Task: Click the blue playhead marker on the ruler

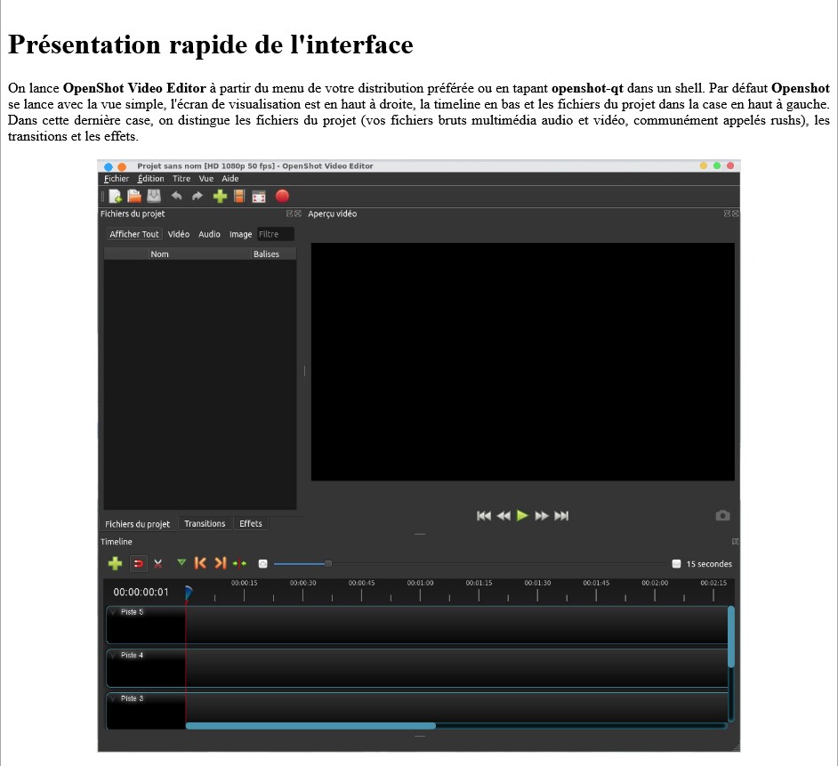Action: coord(188,593)
